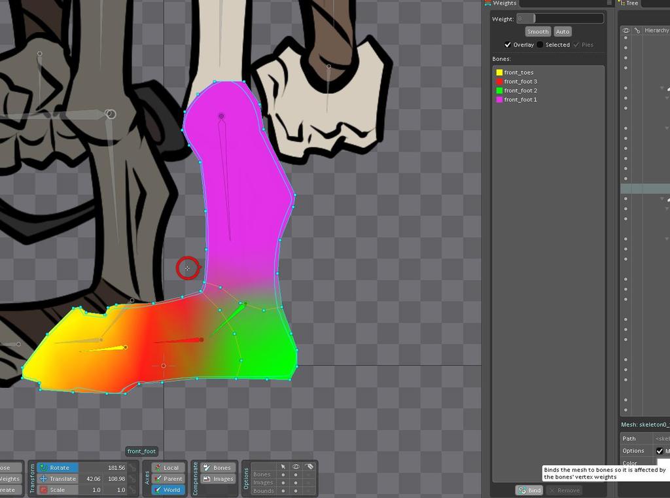Viewport: 670px width, 498px height.
Task: Switch axes to World
Action: pos(168,490)
